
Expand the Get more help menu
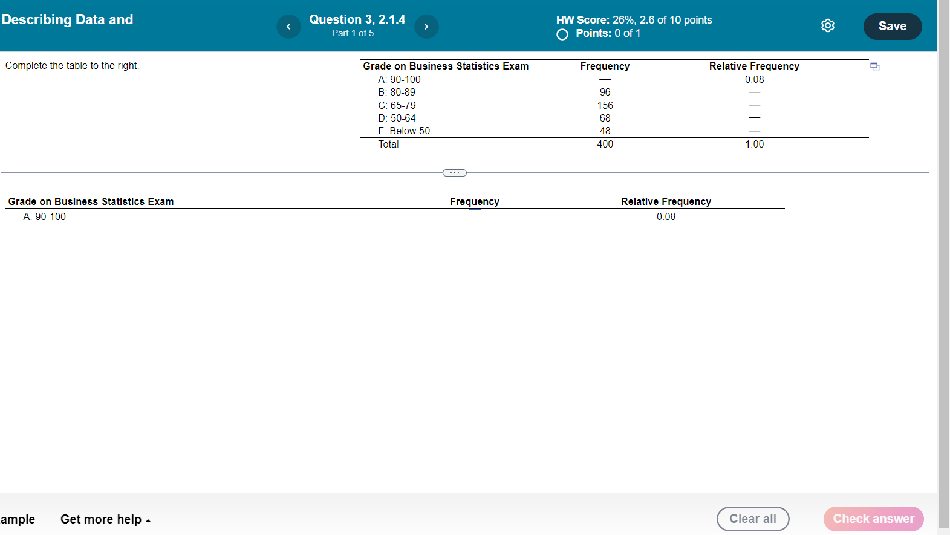(105, 519)
